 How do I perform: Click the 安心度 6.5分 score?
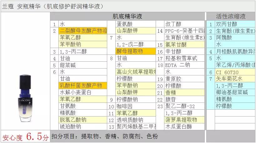point(25,136)
